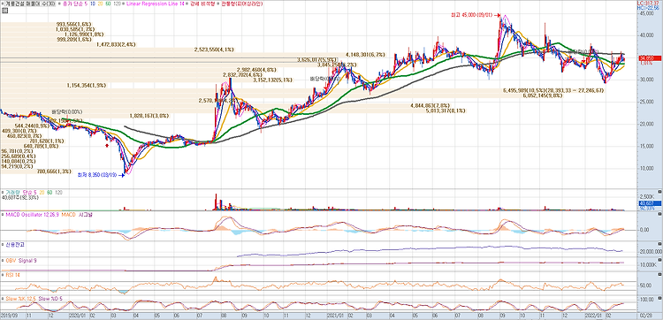Click the marker before the 신용잔고 legend

coord(2,245)
